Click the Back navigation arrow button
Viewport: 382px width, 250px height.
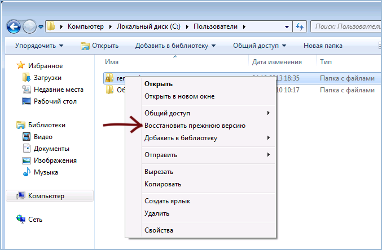coord(15,26)
